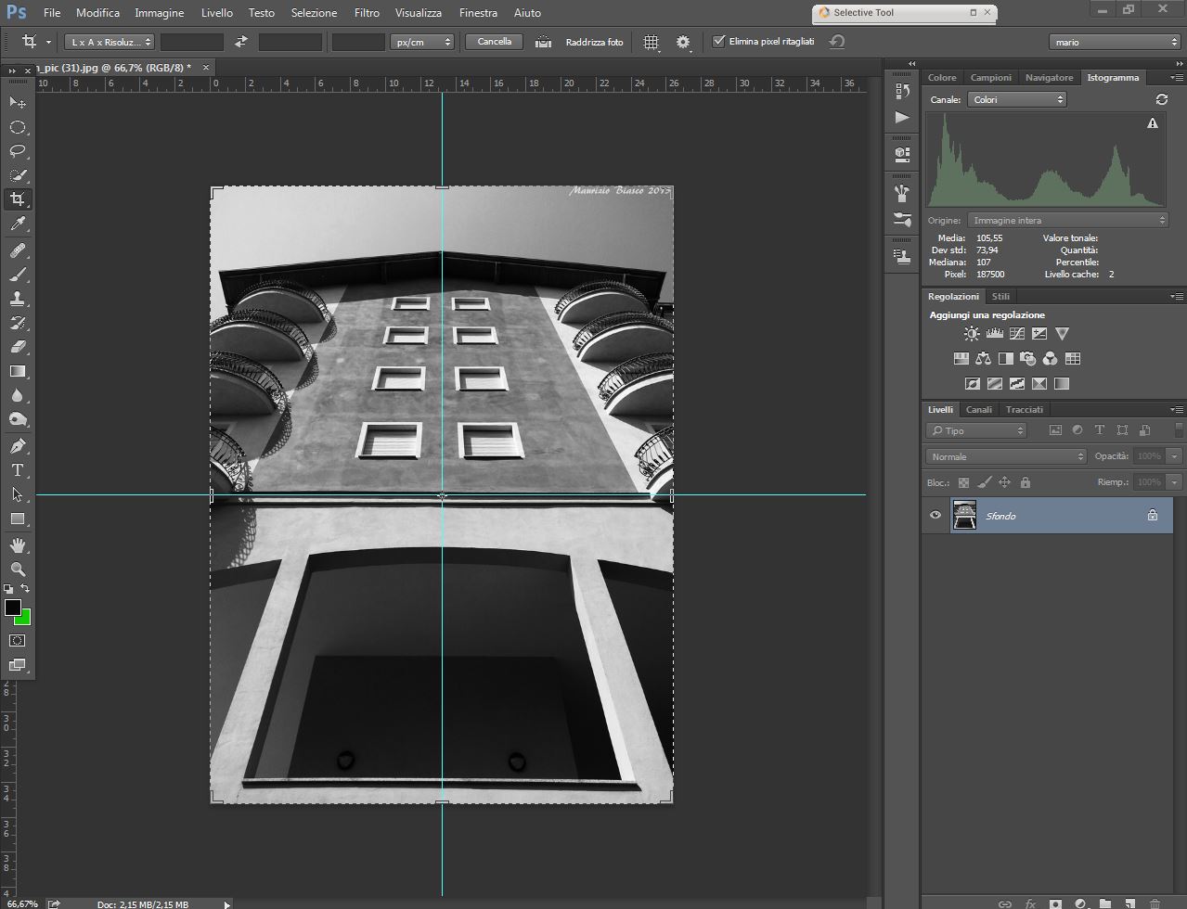
Task: Switch to the Canali tab
Action: click(x=978, y=409)
